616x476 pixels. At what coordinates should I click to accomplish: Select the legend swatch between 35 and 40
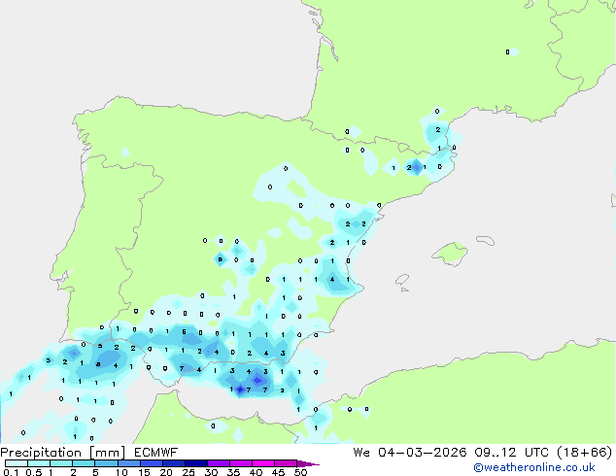tap(241, 463)
